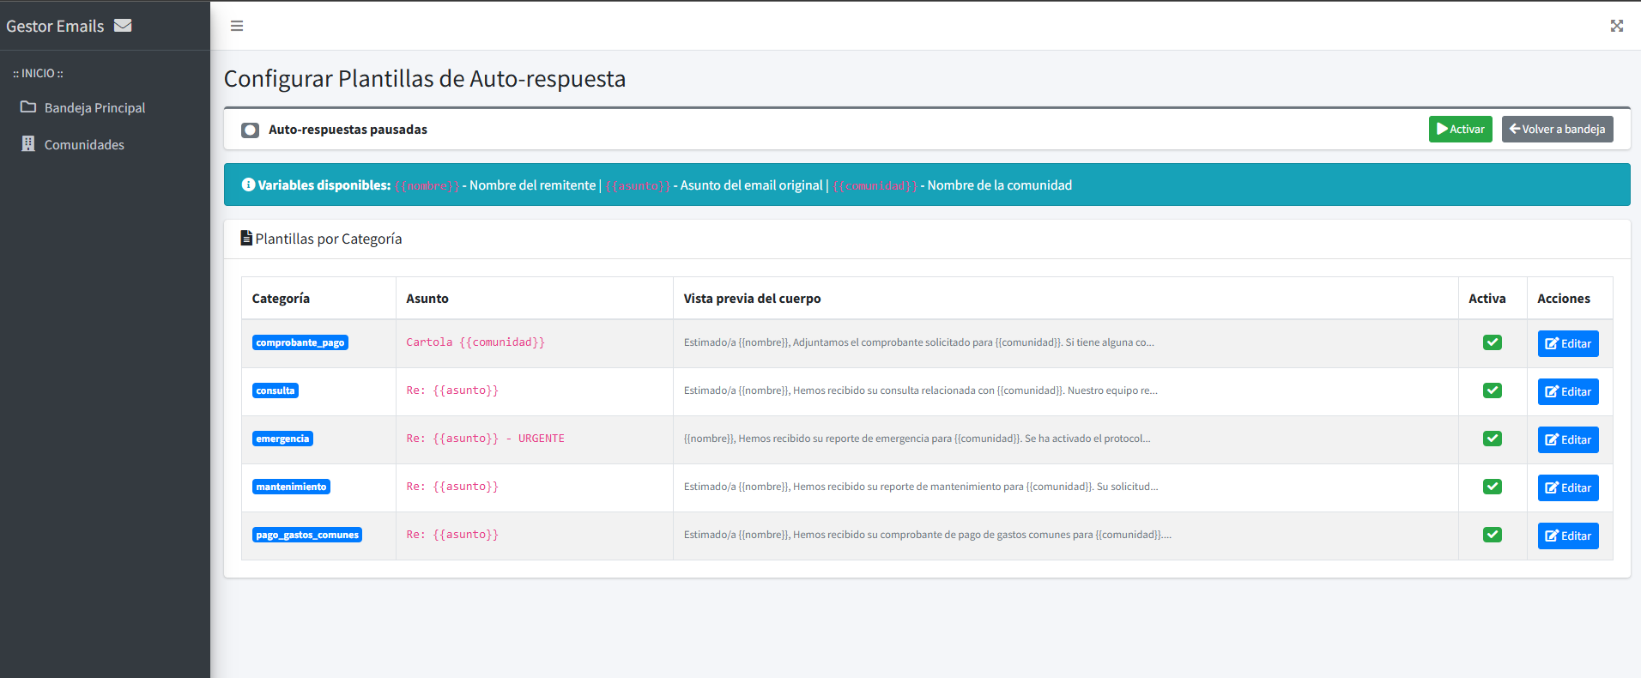Screen dimensions: 1641x678
Task: Click the info icon in variables banner
Action: [x=248, y=185]
